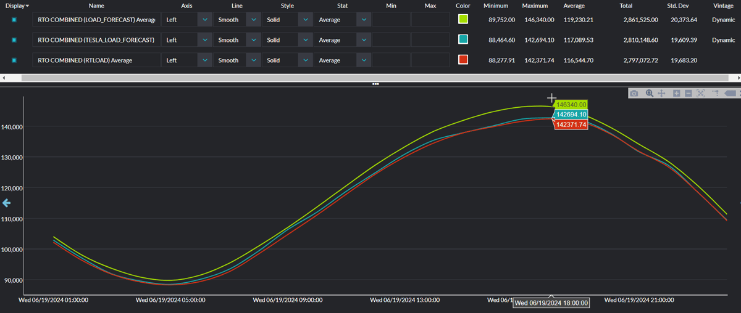Click std dev value 20,373.64

coord(684,20)
